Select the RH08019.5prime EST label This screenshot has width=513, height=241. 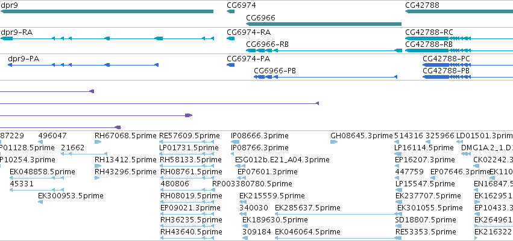191,196
